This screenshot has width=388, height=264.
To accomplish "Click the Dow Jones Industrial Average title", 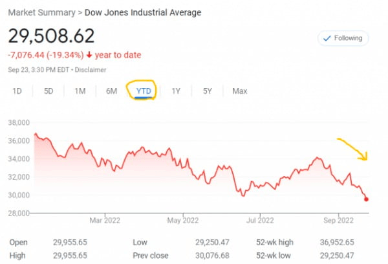I will (x=143, y=12).
